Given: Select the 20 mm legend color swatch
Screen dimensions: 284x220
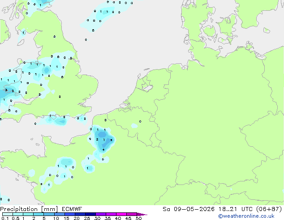Looking at the screenshot, I should point(80,214).
